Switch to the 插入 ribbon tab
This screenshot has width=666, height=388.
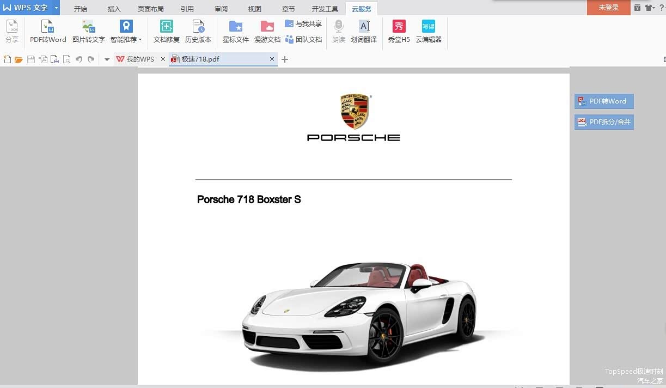114,9
